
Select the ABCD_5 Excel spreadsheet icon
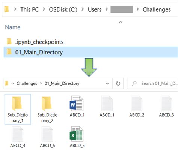(77, 134)
